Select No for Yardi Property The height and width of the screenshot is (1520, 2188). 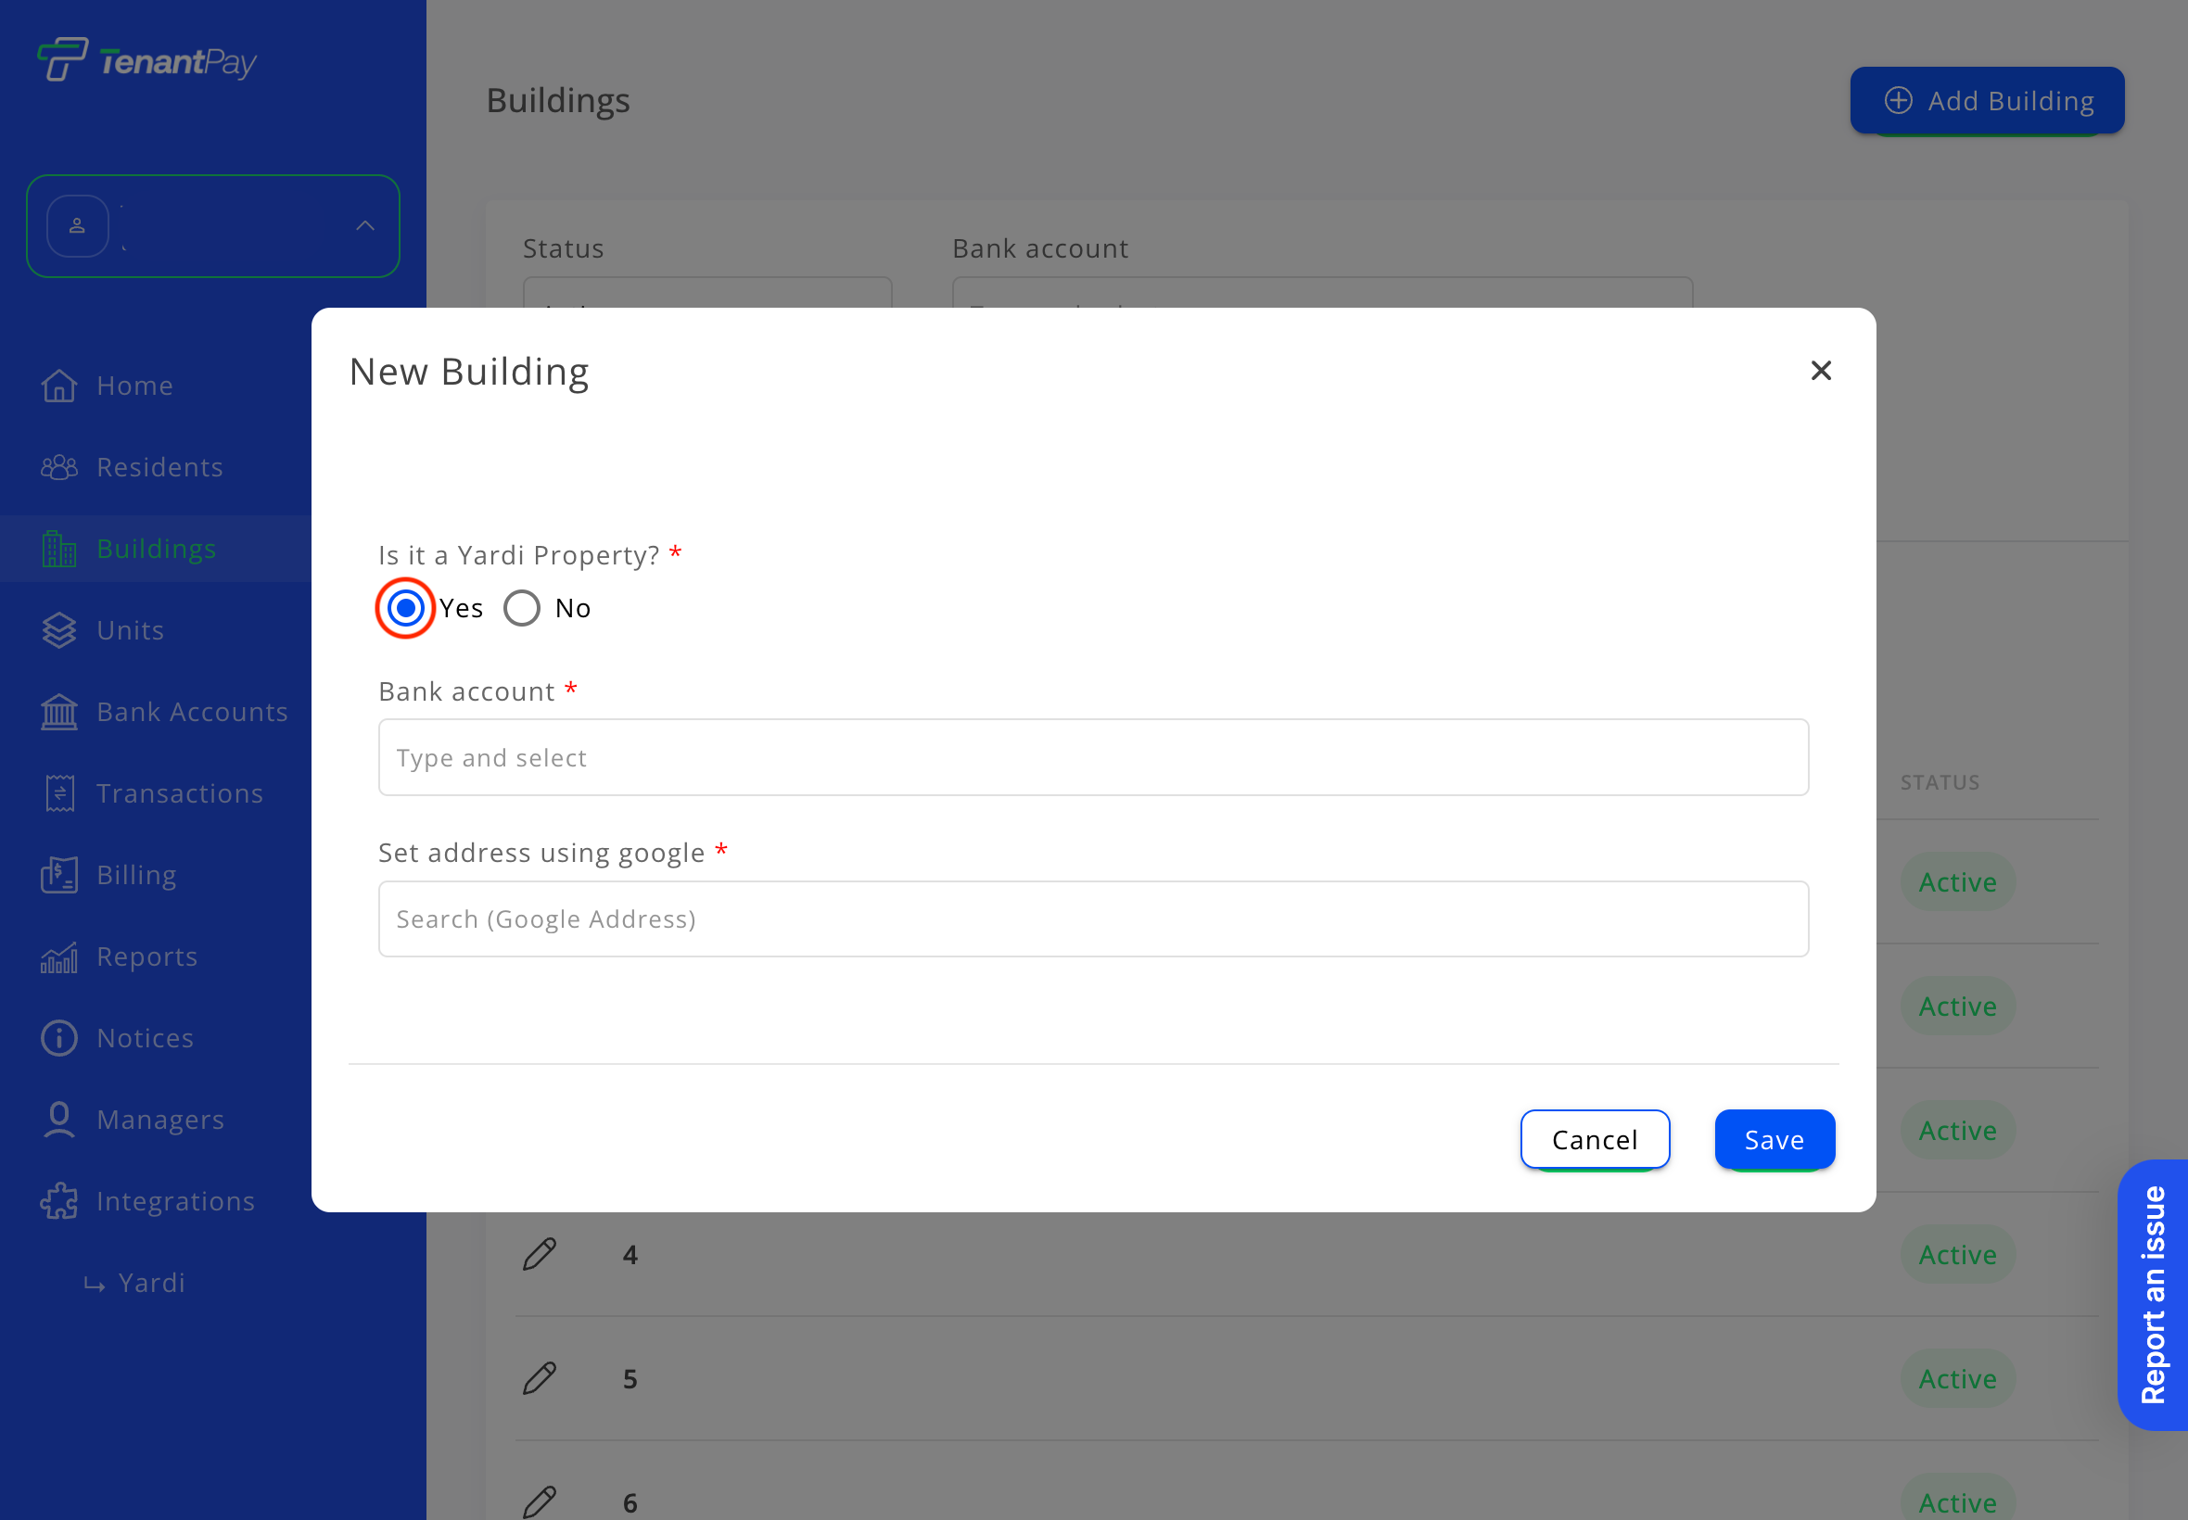[x=522, y=609]
